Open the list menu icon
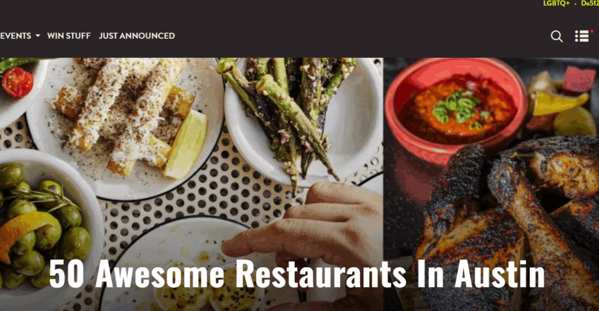Viewport: 599px width, 311px height. pos(582,36)
